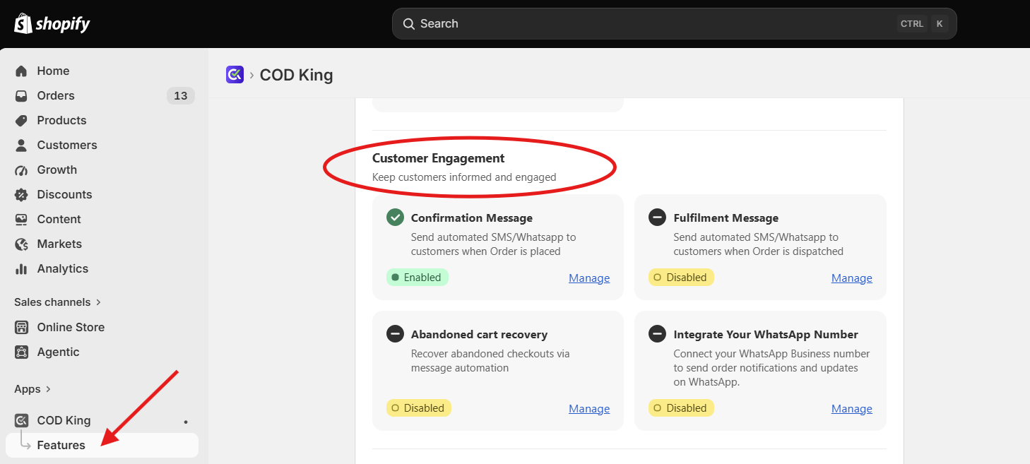The image size is (1030, 464).
Task: Click the Products tag icon
Action: point(21,121)
